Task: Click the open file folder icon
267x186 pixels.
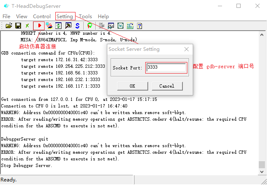Action: (x=9, y=26)
